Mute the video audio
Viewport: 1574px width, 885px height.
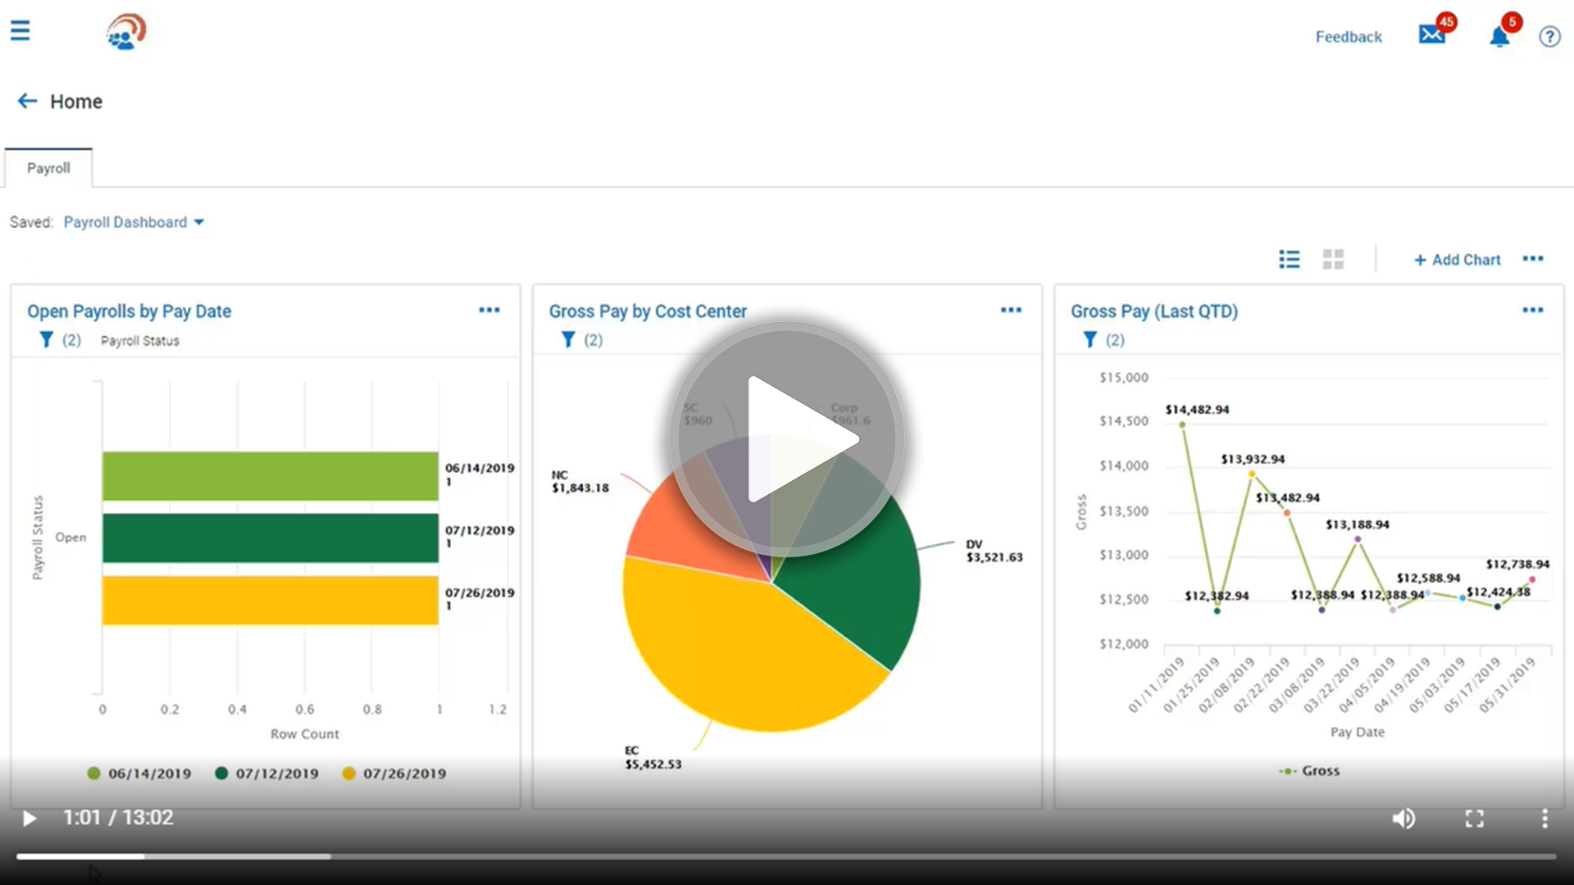tap(1403, 818)
